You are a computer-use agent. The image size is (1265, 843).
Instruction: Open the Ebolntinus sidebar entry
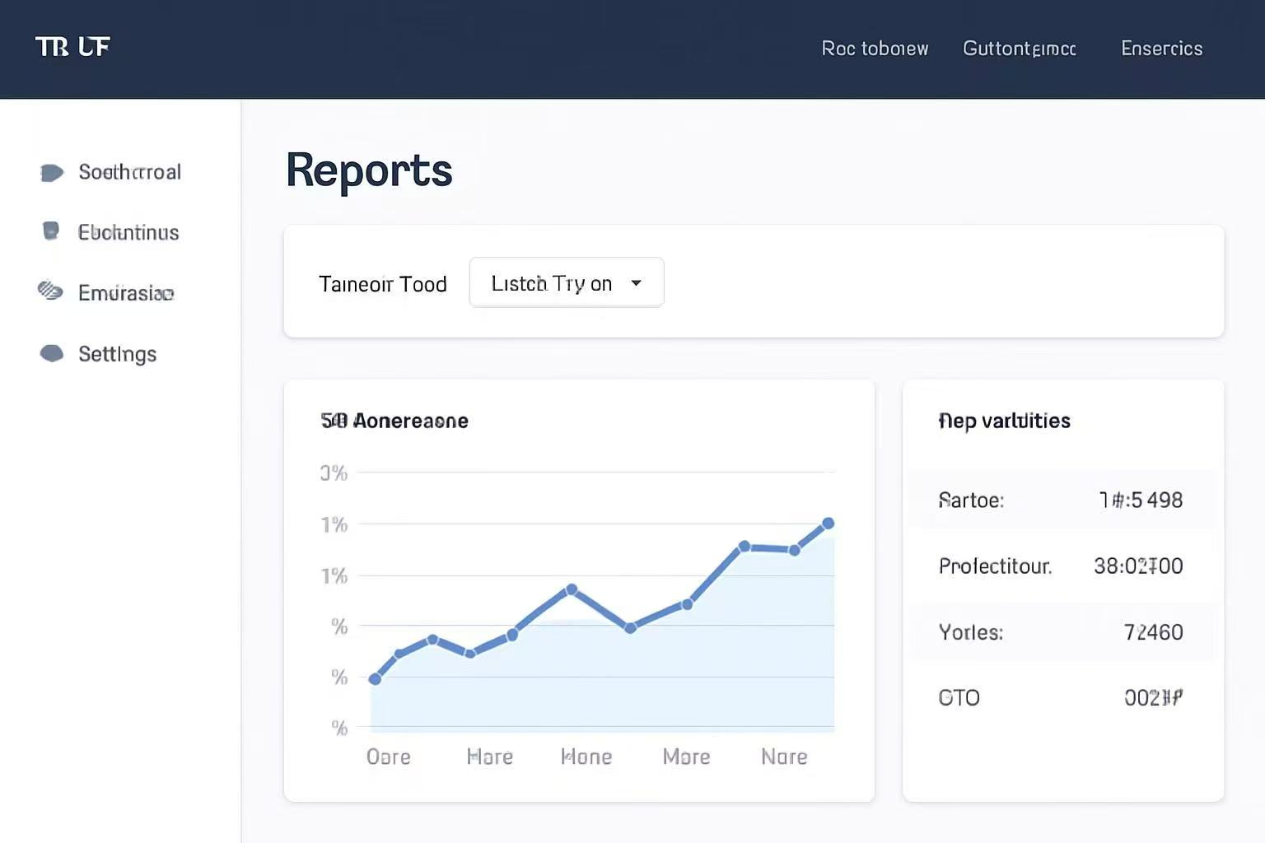point(128,232)
